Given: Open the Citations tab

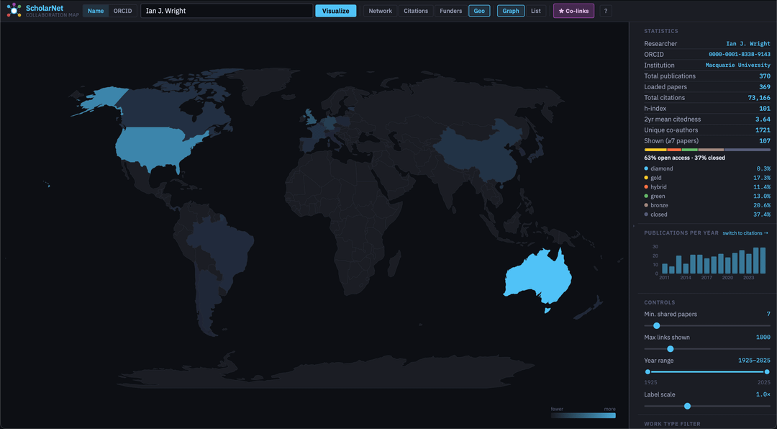Looking at the screenshot, I should (416, 11).
